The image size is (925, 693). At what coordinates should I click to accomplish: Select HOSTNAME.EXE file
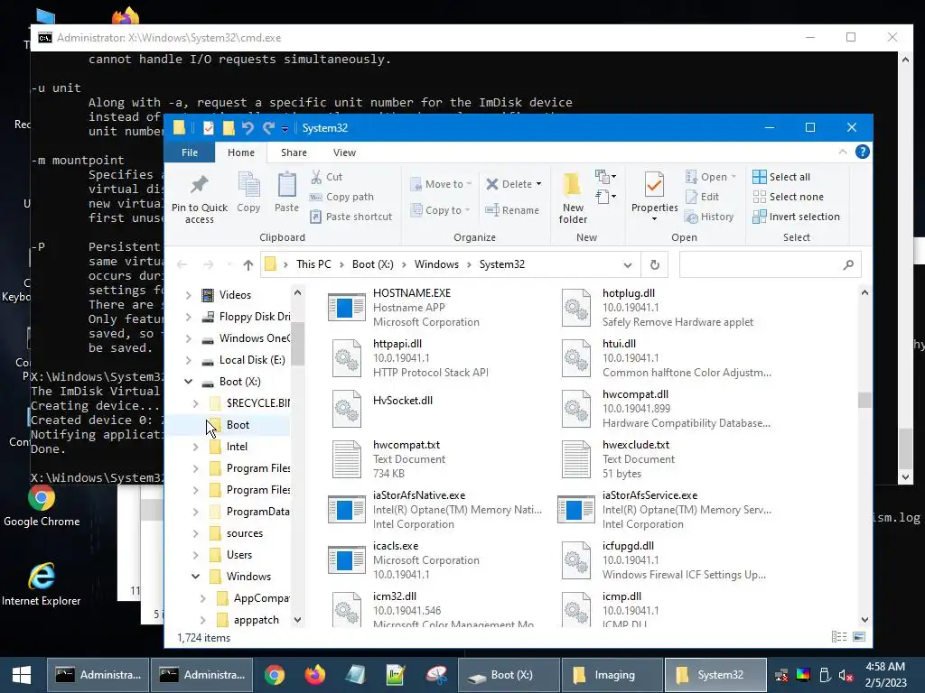pyautogui.click(x=436, y=308)
